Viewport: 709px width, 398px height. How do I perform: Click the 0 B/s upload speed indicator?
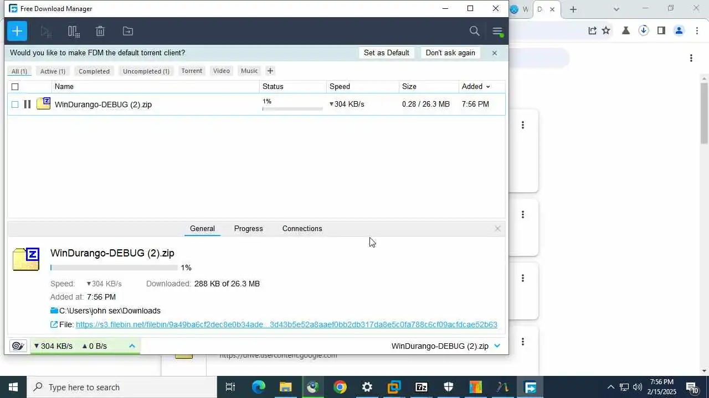(94, 346)
